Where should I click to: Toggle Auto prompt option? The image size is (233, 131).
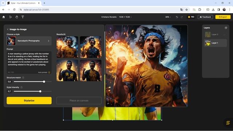[44, 72]
